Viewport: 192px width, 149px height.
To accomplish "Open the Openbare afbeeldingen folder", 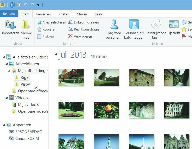I will tap(30, 91).
